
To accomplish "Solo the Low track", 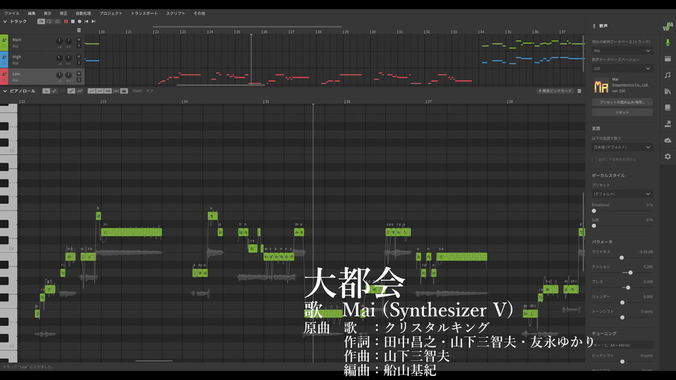I will click(79, 80).
